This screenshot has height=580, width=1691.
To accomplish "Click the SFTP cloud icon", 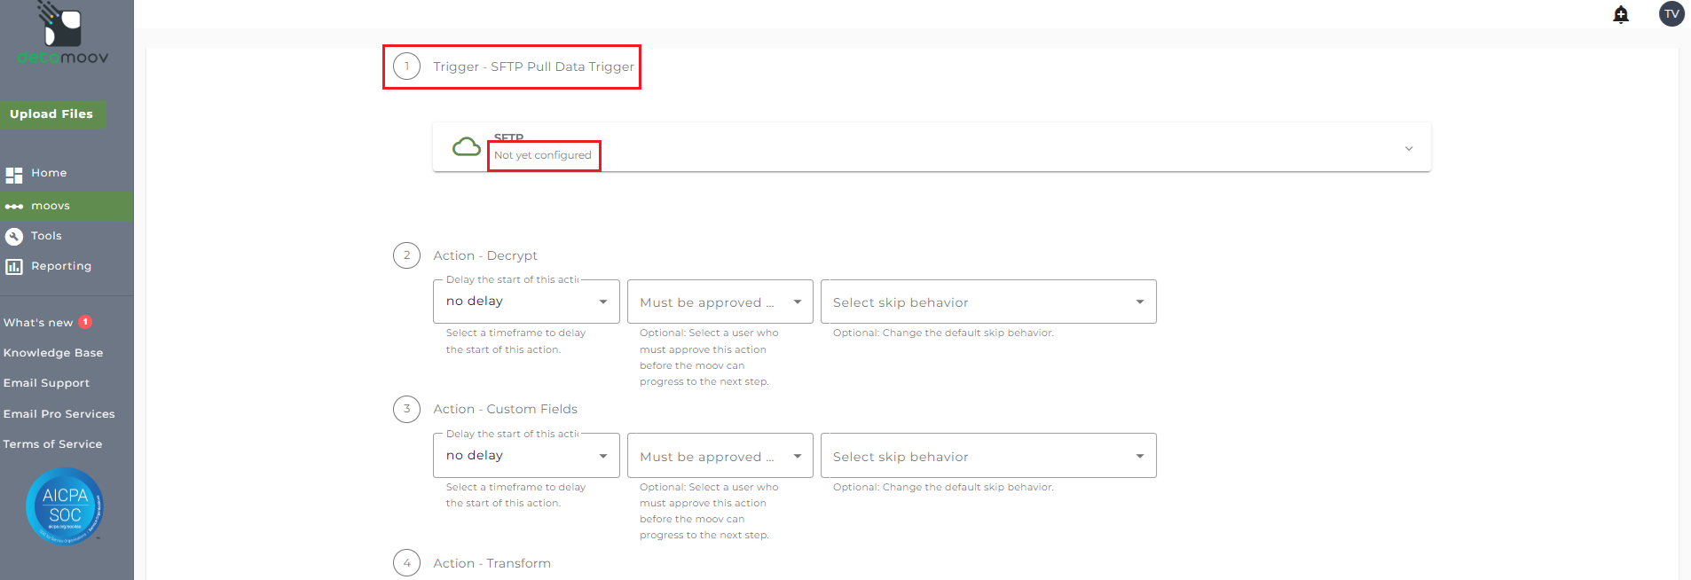I will [x=467, y=147].
